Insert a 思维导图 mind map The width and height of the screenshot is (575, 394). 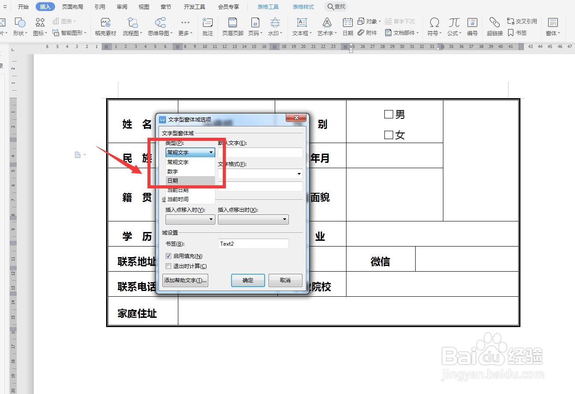[x=161, y=27]
